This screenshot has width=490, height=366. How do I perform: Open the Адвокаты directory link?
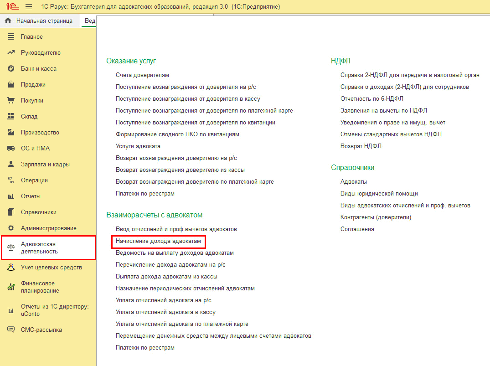coord(353,182)
